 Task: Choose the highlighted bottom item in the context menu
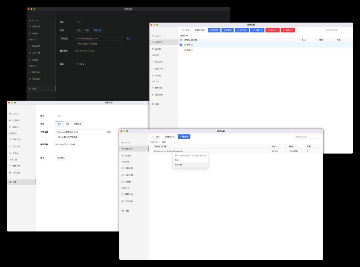(x=179, y=165)
